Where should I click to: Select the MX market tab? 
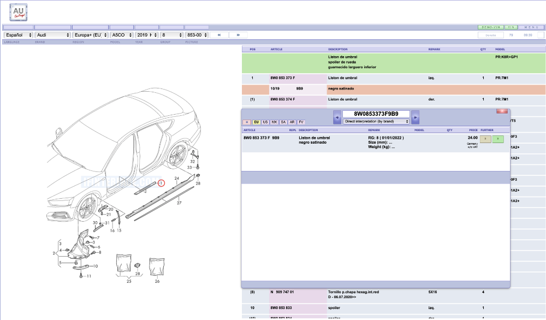coord(275,122)
